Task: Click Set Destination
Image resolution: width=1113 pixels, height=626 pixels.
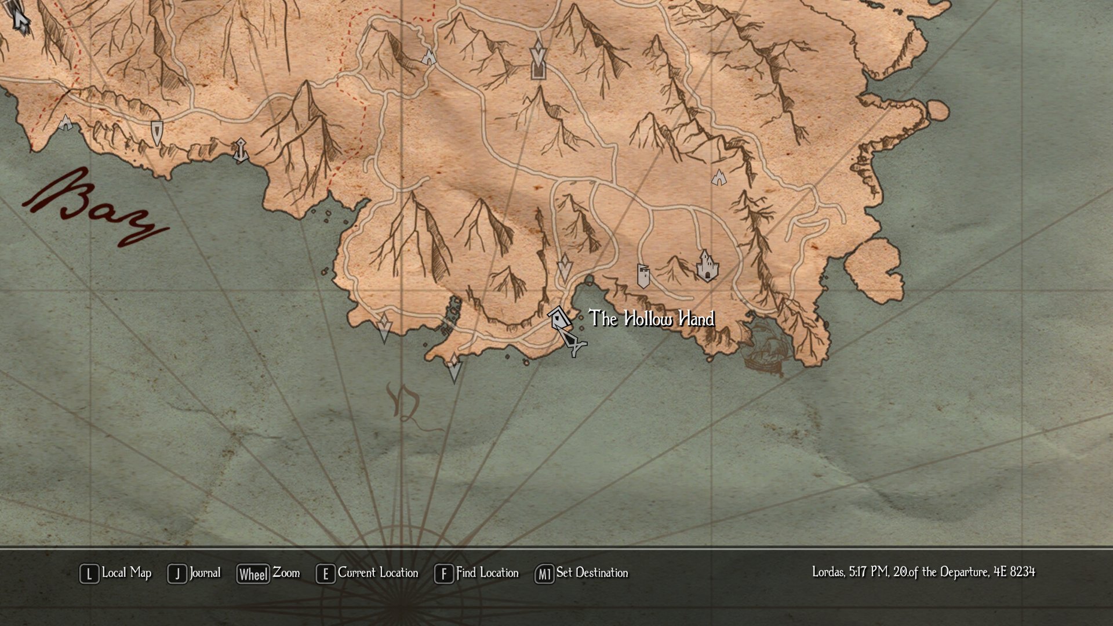Action: click(581, 573)
